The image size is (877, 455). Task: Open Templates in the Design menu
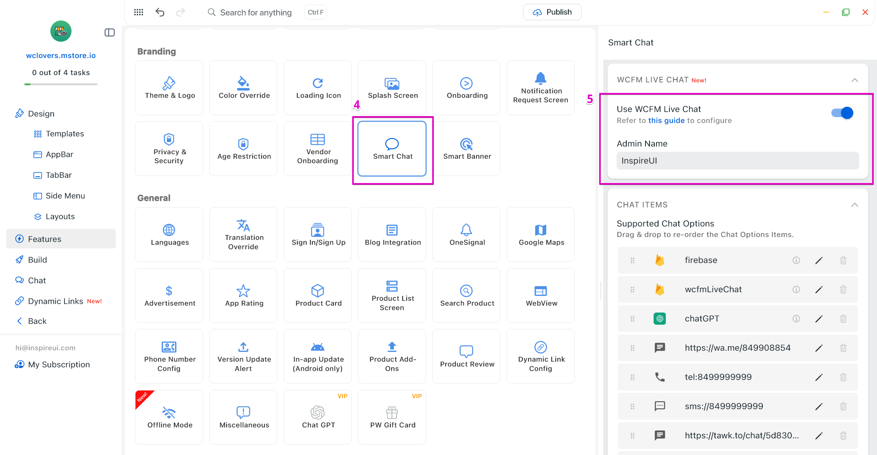[65, 134]
